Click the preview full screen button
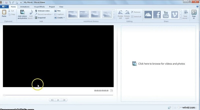This screenshot has height=110, width=200. [x=111, y=91]
